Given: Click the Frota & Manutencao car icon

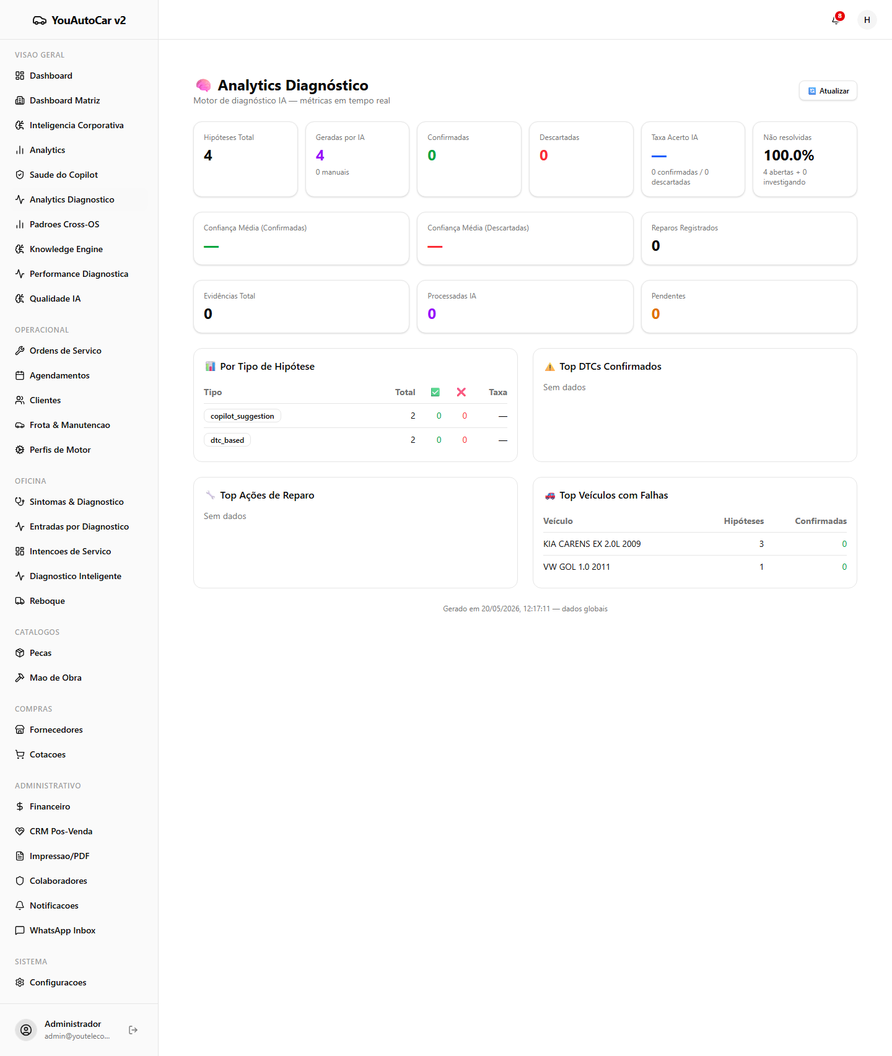Looking at the screenshot, I should pyautogui.click(x=20, y=425).
